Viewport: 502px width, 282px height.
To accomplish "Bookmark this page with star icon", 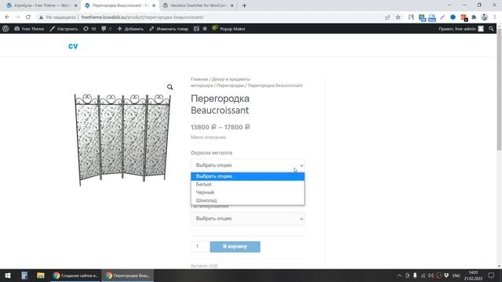I will click(x=398, y=17).
